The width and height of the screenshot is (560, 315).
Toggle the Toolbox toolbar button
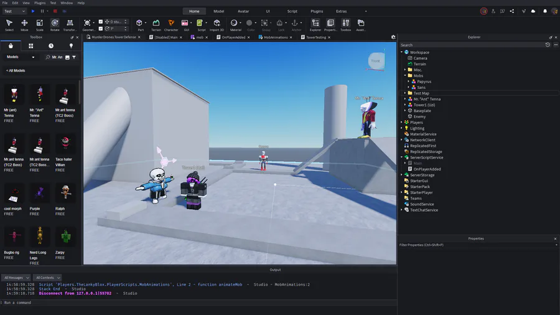point(346,25)
